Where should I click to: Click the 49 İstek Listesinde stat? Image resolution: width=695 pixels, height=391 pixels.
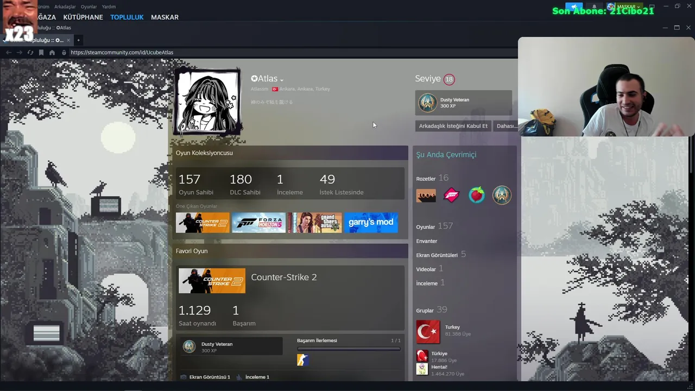pos(342,185)
